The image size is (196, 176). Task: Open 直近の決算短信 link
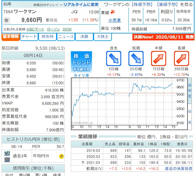point(179,169)
